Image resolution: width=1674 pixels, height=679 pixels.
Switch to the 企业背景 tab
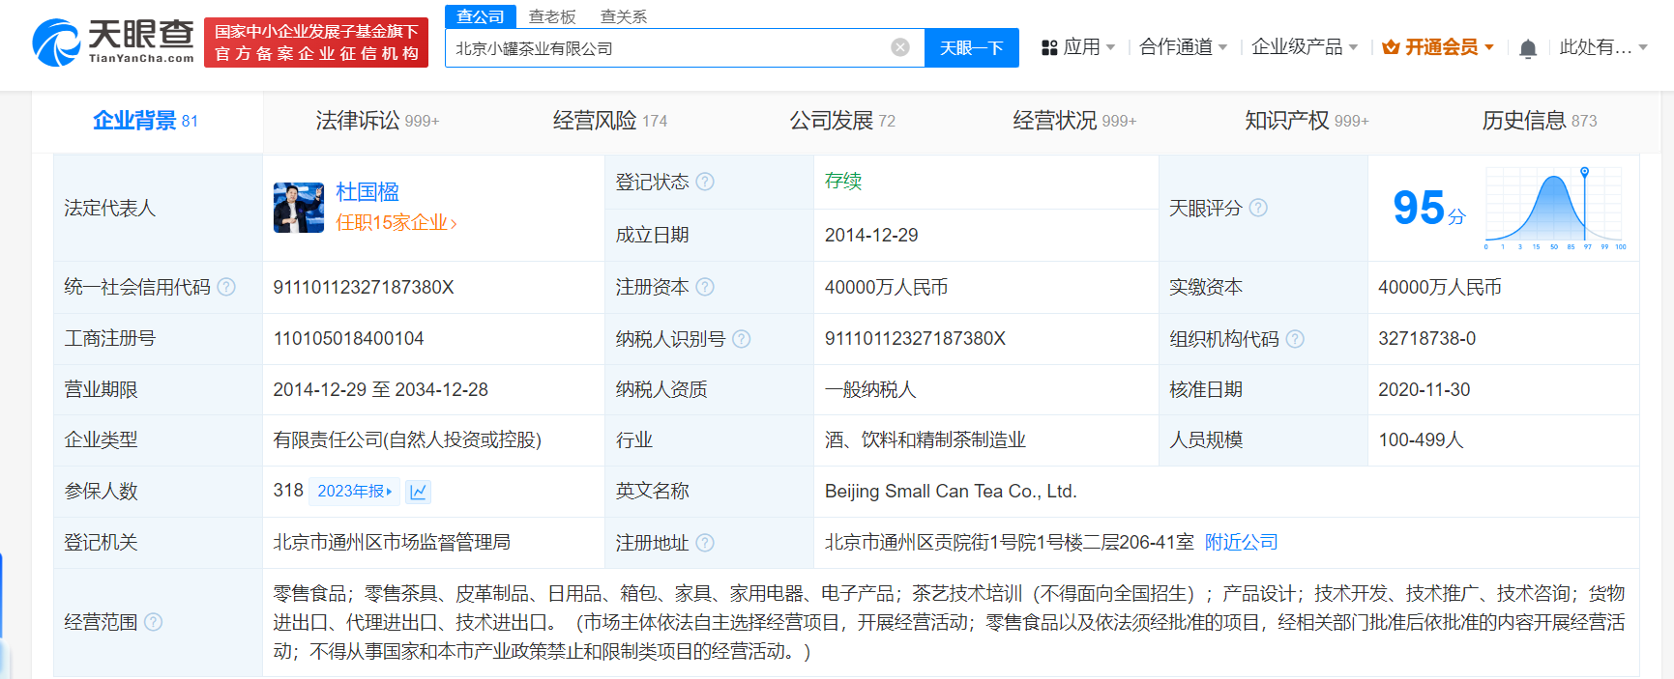(145, 121)
